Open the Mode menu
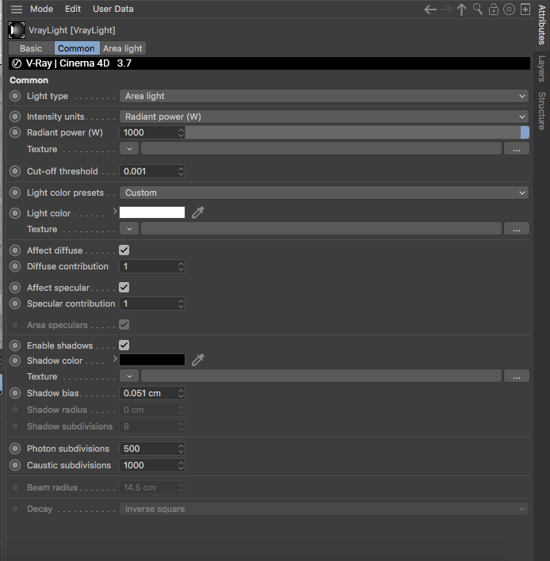The width and height of the screenshot is (550, 561). [41, 9]
